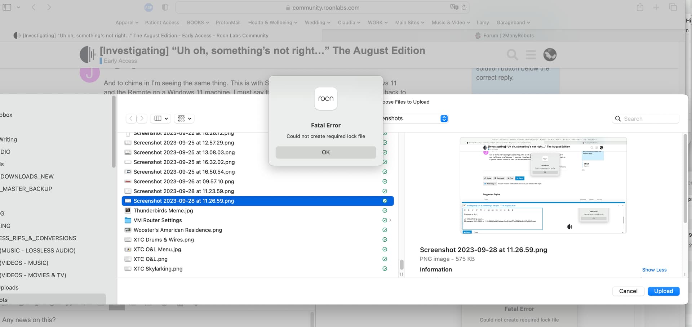Select Screenshot 2023-09-26 at 09.57.10.png
Viewport: 692px width, 327px height.
click(x=184, y=182)
